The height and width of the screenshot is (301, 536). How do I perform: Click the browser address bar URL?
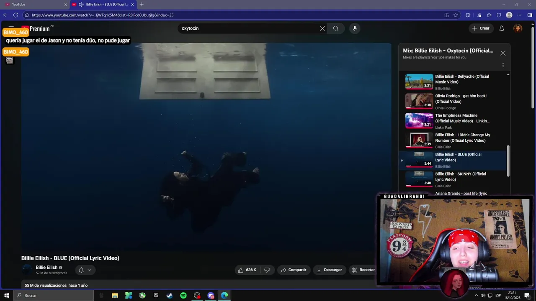click(x=102, y=15)
